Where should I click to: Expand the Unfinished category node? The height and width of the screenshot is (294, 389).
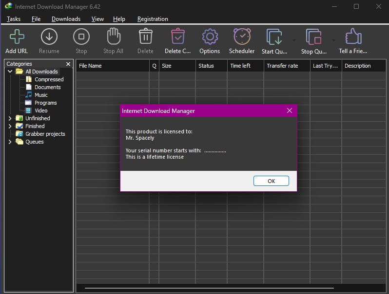pos(10,118)
